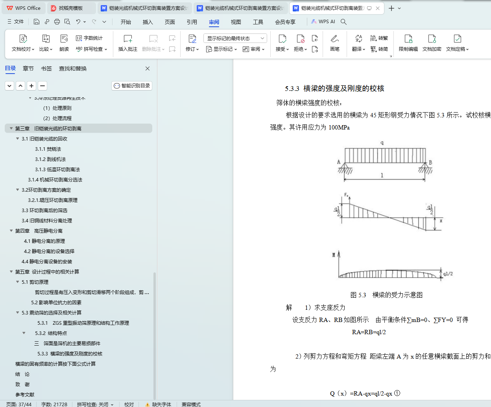Switch to 引用 ribbon tab

192,22
